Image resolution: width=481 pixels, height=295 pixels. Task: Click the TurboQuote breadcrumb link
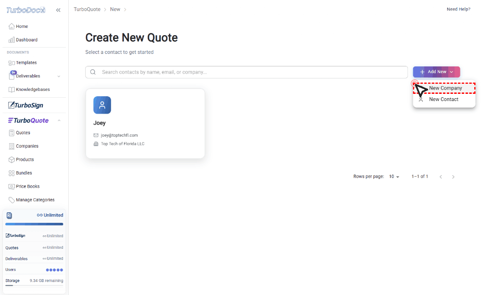click(87, 10)
